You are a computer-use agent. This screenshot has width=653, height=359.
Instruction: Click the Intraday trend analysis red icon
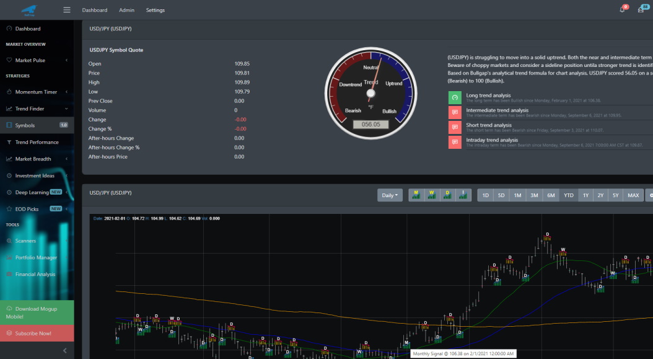(x=455, y=142)
